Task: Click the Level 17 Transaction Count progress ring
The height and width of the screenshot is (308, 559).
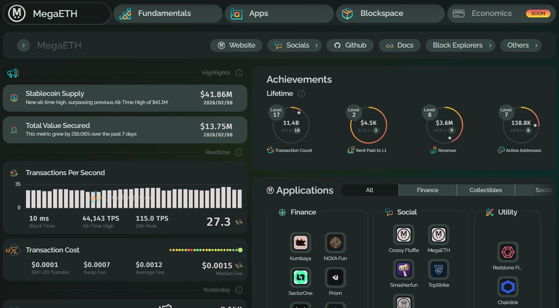Action: [x=291, y=125]
